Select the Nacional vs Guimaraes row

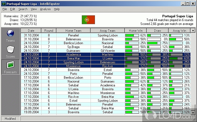point(106,81)
